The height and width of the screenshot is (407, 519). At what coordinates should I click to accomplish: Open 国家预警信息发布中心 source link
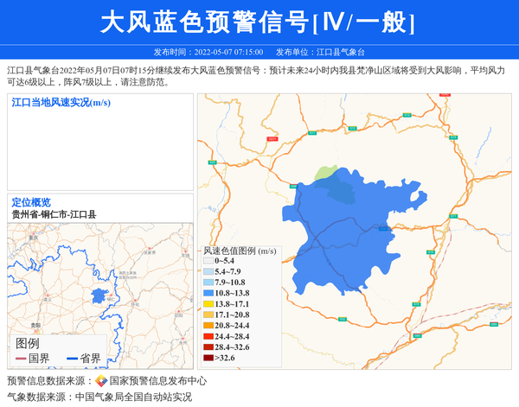pos(157,381)
